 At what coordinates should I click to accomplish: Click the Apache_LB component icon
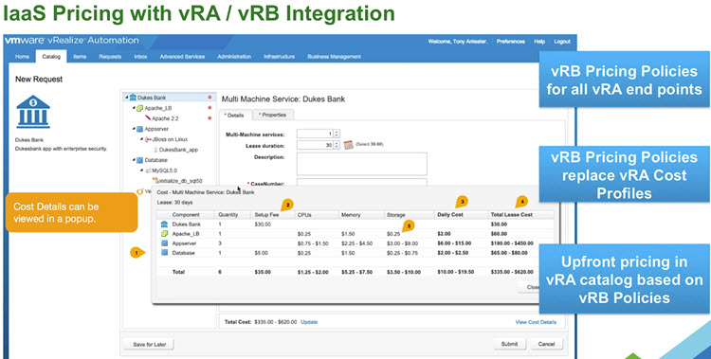click(x=140, y=108)
